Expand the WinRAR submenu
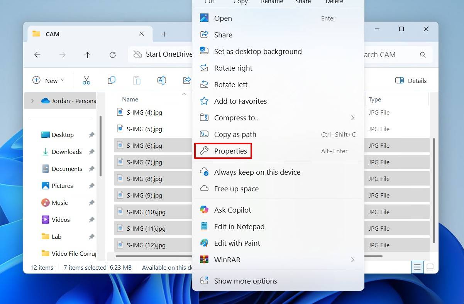 point(352,260)
